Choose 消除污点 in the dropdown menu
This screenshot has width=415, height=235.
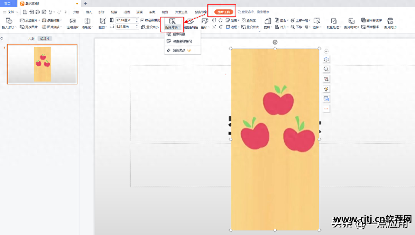[x=179, y=50]
